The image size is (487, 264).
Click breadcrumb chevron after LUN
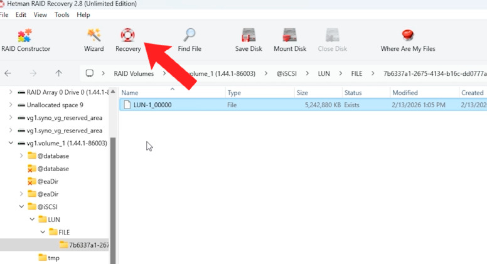click(x=340, y=73)
